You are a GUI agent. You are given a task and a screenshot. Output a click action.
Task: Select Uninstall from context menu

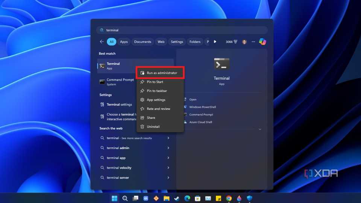tap(160, 127)
